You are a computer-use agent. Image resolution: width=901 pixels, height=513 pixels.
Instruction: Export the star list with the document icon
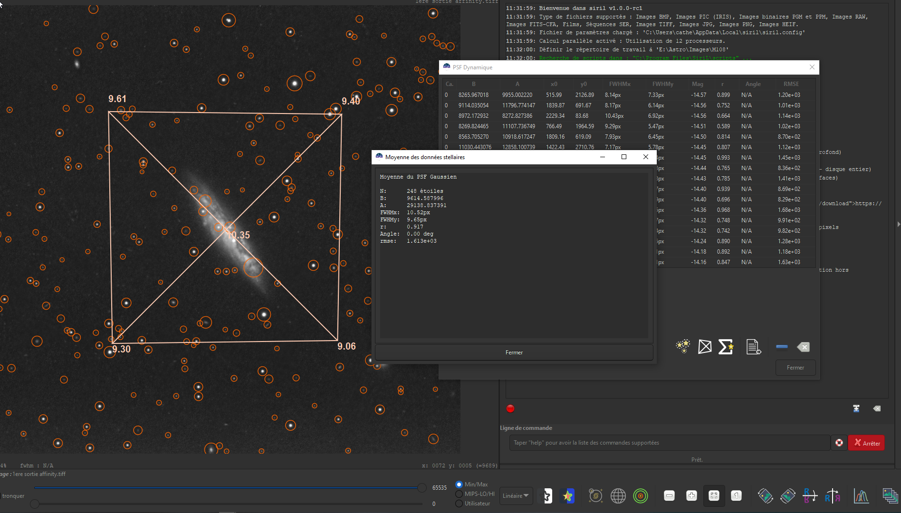coord(753,347)
